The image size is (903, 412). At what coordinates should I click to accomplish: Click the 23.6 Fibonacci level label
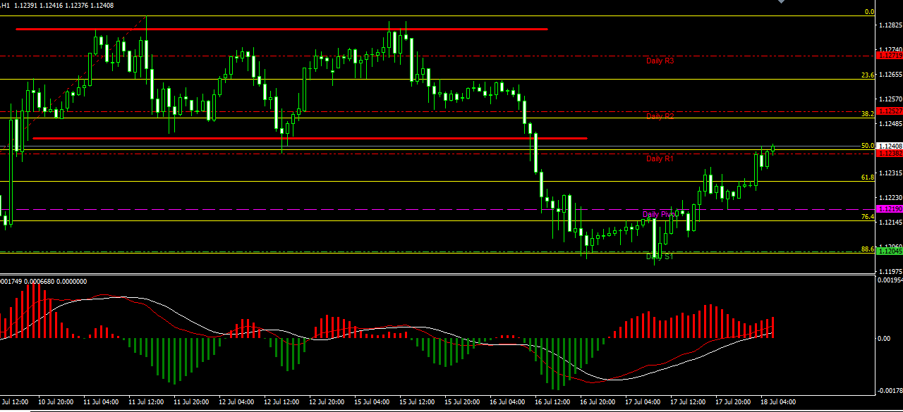point(868,75)
